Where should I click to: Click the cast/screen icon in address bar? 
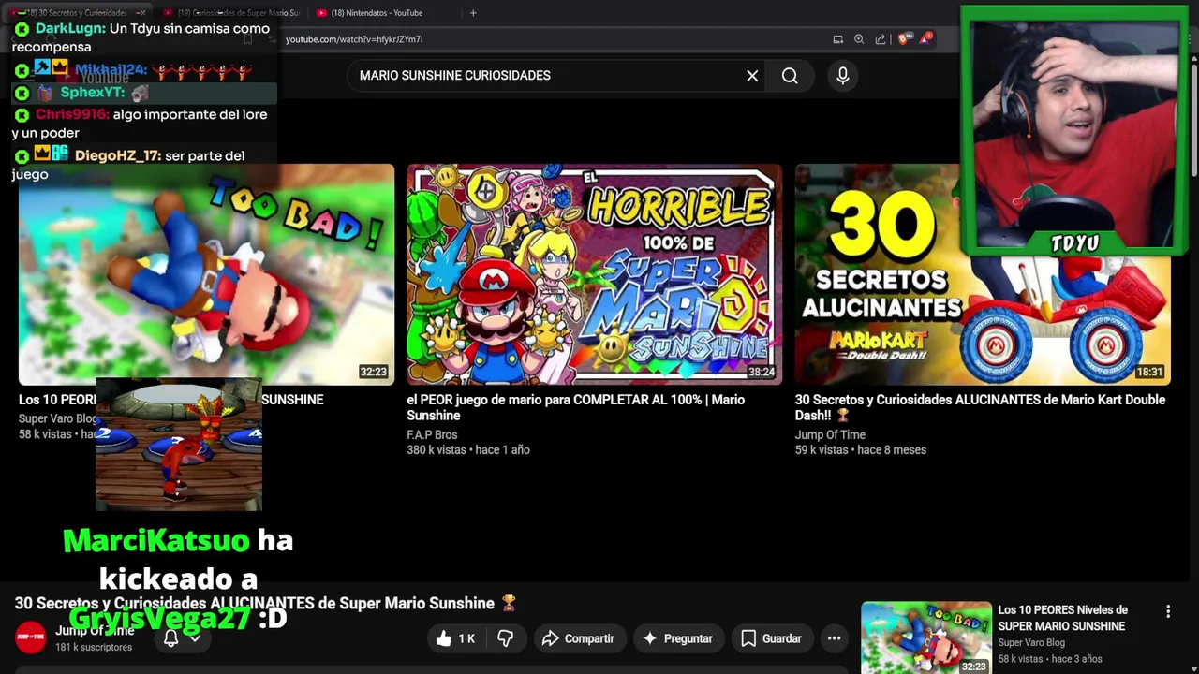click(x=837, y=39)
